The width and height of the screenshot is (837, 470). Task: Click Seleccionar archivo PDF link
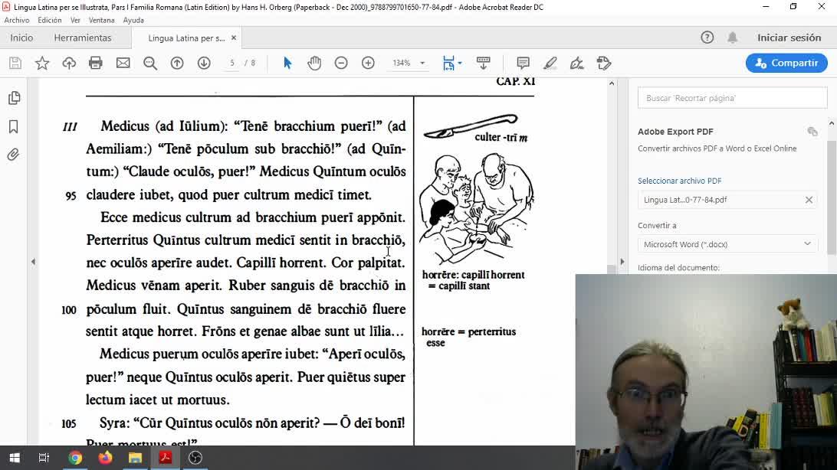pyautogui.click(x=680, y=181)
